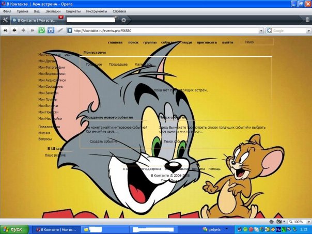Screen dimensions: 312x234
Task: Open the пригласить nav link
Action: (207, 42)
